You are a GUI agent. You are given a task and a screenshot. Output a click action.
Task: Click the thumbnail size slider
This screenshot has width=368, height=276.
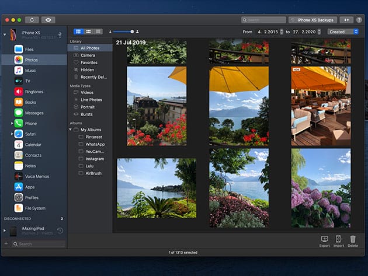click(124, 32)
